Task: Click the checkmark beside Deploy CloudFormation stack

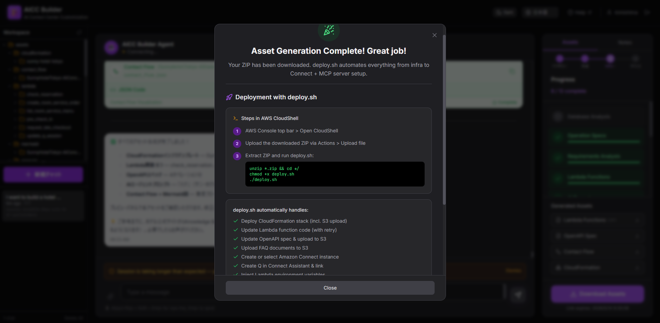Action: tap(236, 221)
